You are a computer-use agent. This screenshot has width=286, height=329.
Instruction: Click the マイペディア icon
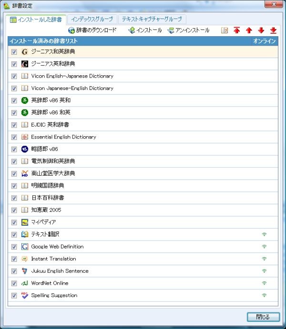25,222
